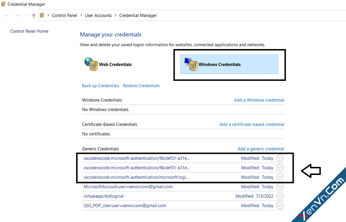
Task: Click the forward navigation arrow
Action: [x=18, y=16]
